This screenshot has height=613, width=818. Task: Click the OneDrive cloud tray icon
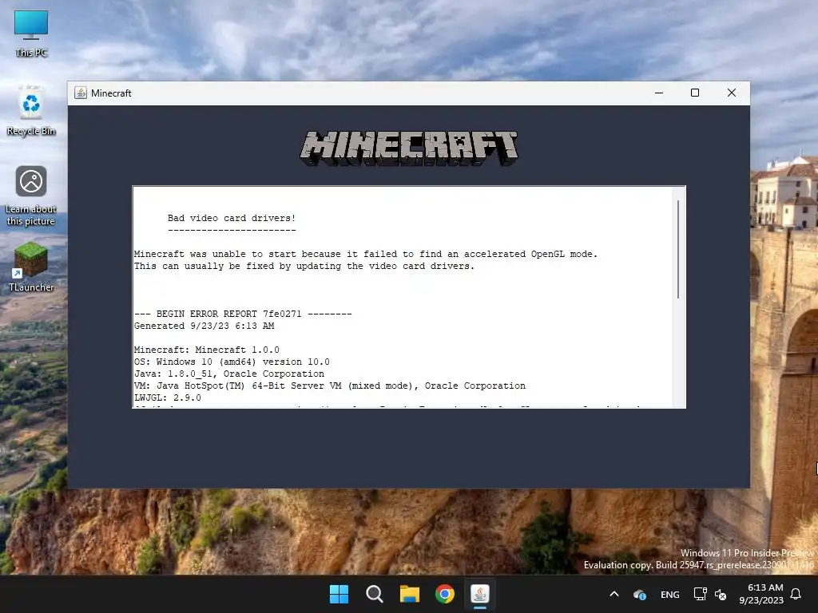(640, 594)
